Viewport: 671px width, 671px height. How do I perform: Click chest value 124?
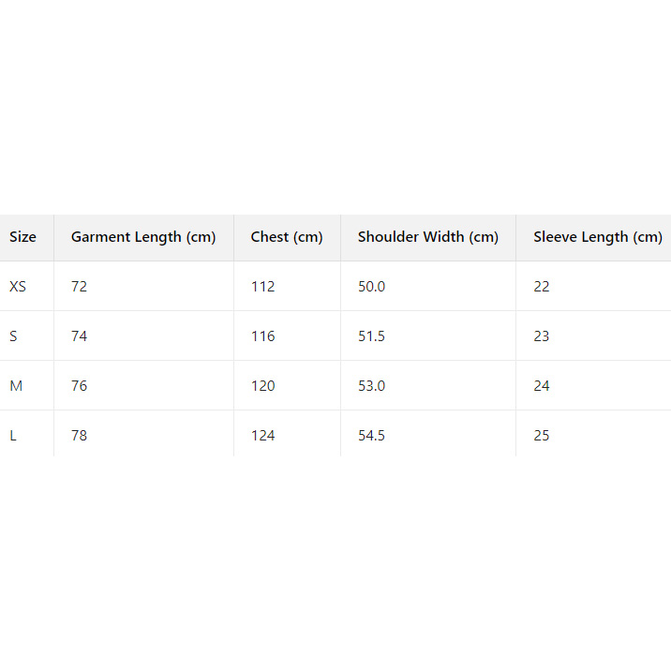click(262, 435)
